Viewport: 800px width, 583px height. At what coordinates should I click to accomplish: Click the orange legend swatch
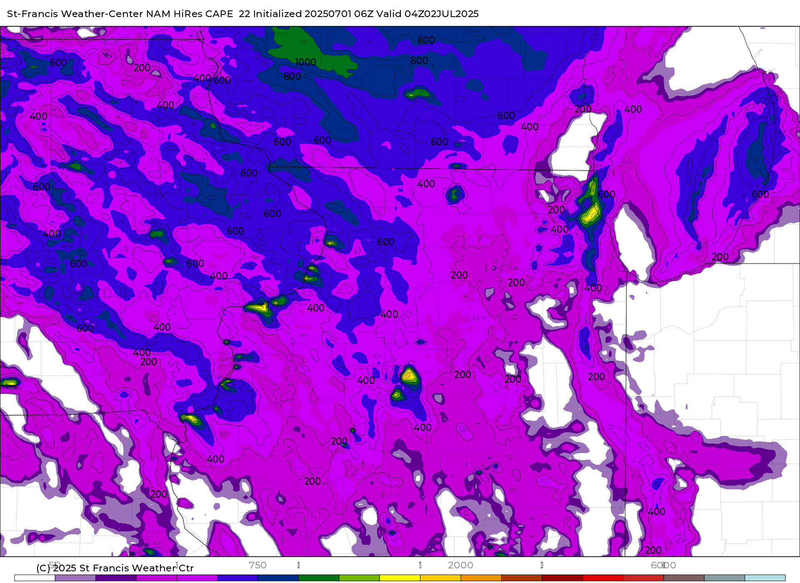pos(481,578)
